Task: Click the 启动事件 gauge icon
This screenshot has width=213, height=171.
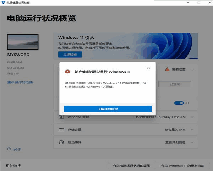Action: click(61, 142)
